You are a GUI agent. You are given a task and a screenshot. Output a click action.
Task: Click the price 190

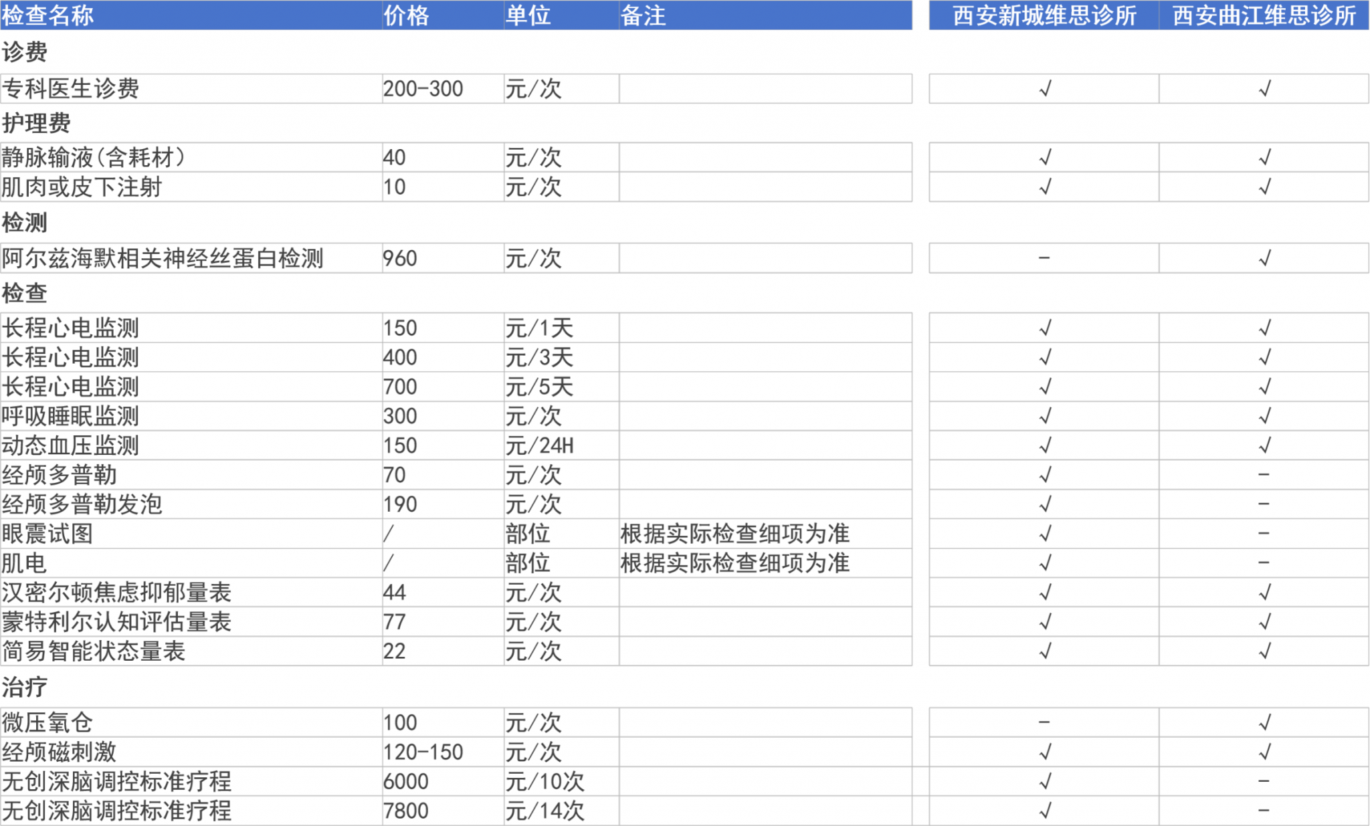400,504
